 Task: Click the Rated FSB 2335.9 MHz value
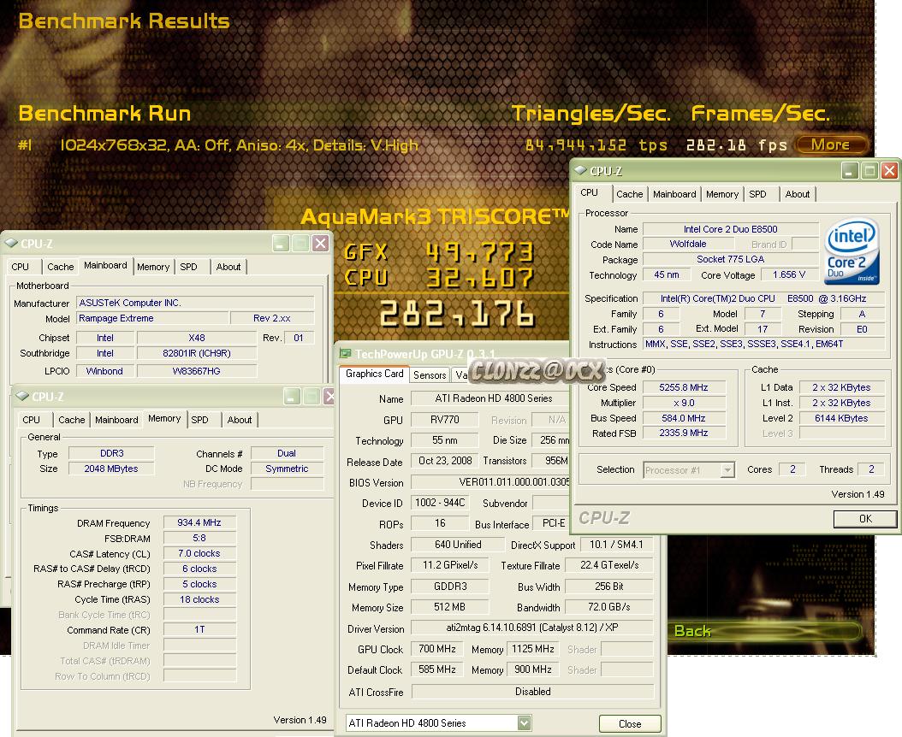click(684, 433)
